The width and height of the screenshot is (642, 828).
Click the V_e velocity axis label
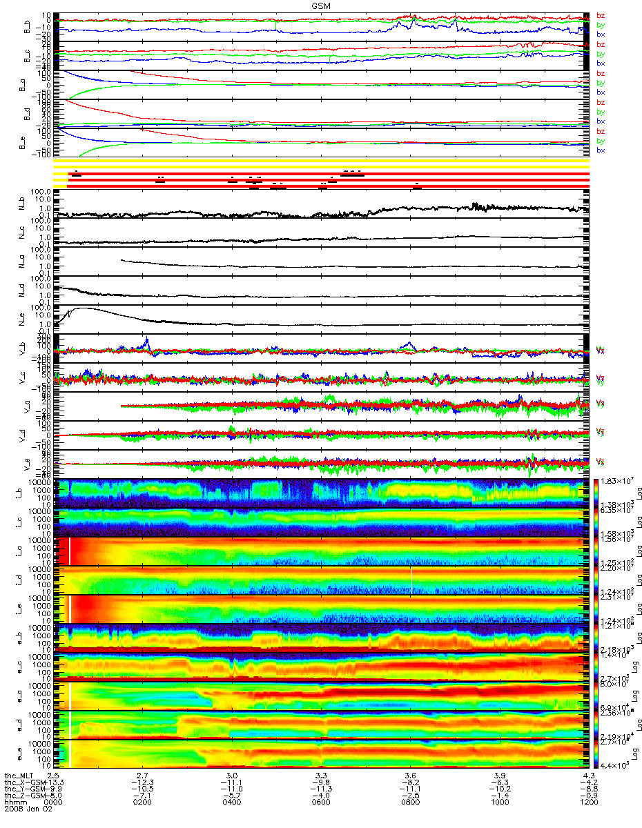28,464
